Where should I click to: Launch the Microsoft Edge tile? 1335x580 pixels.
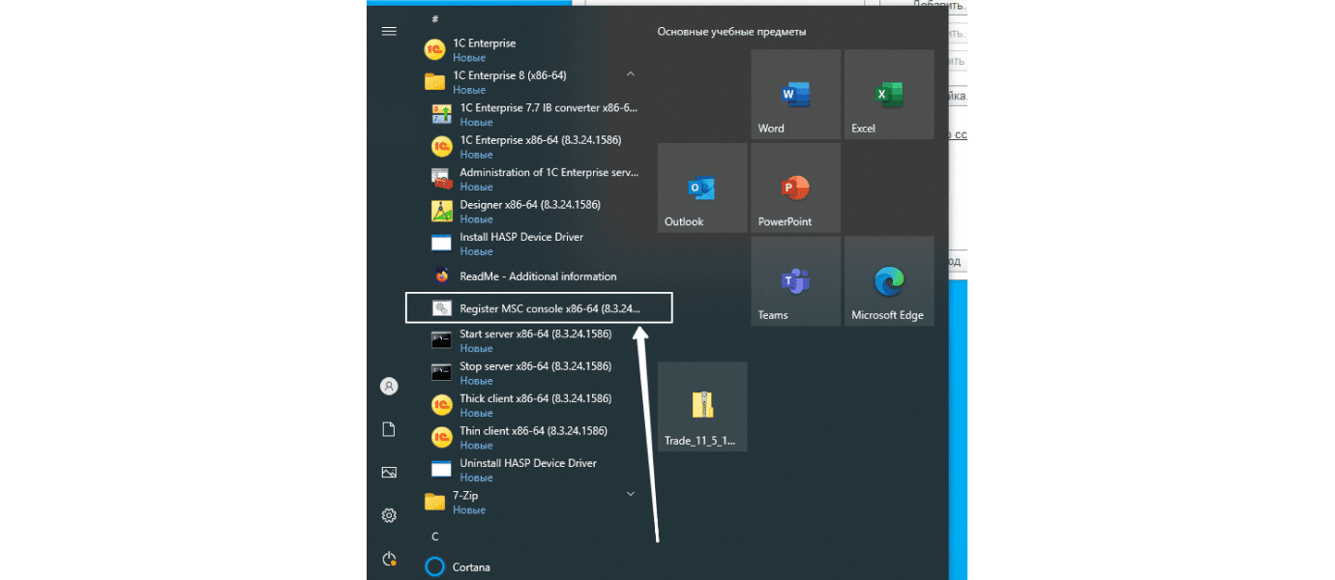point(889,281)
